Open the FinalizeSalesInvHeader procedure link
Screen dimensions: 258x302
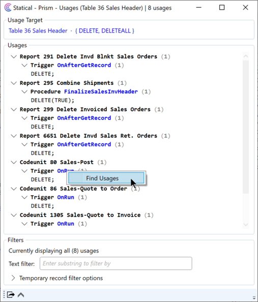coord(101,92)
